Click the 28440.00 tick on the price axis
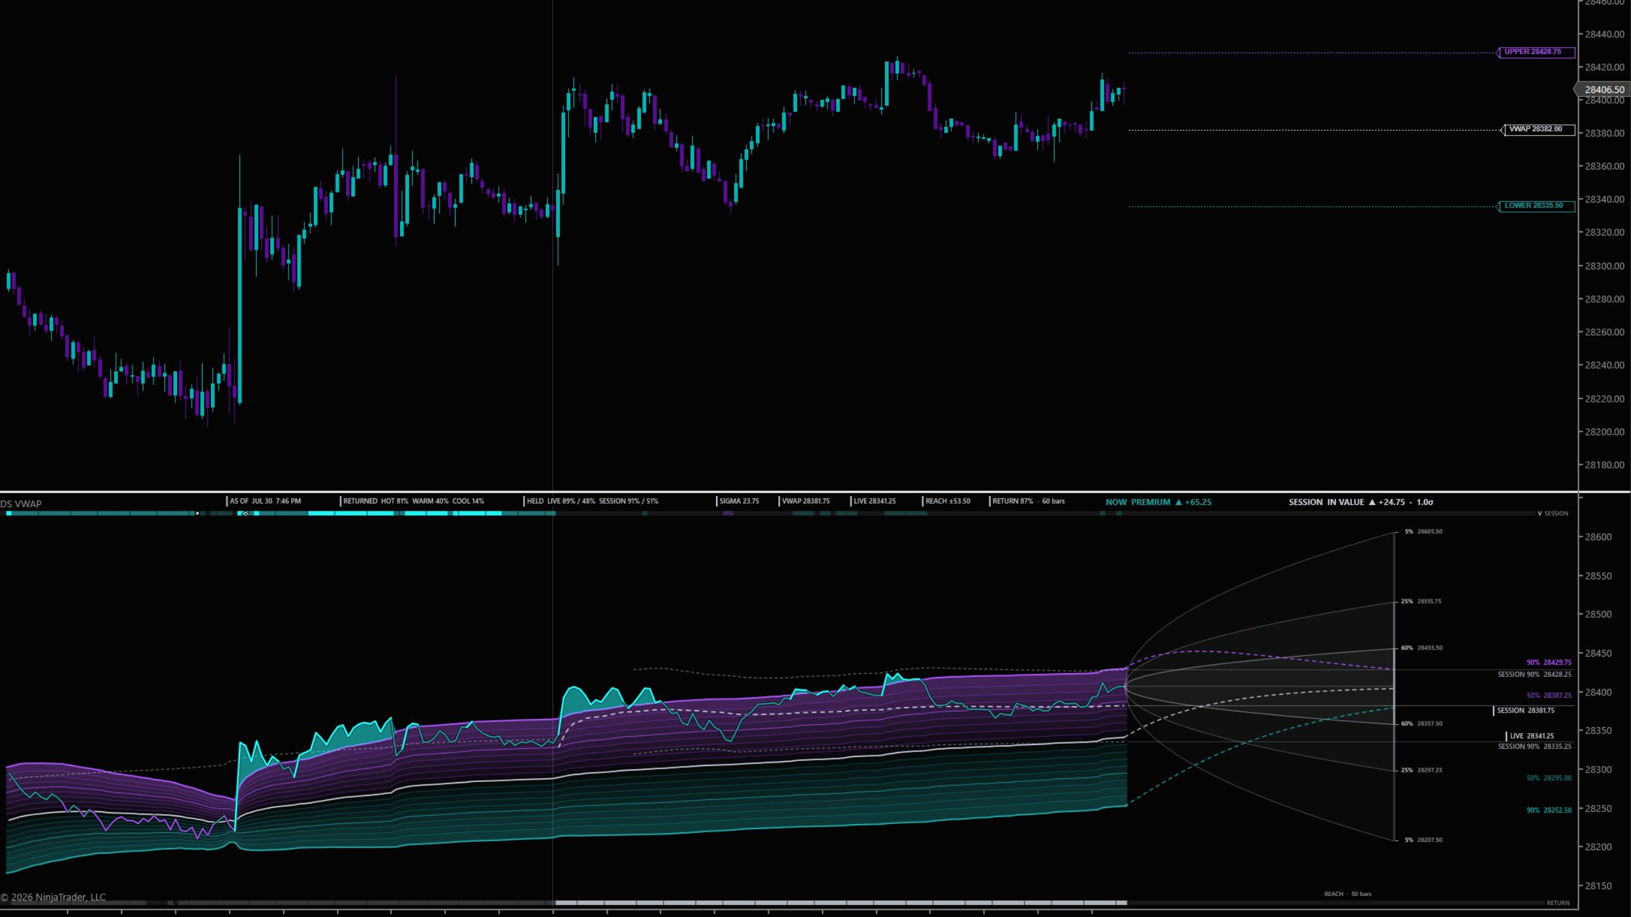 [x=1604, y=34]
